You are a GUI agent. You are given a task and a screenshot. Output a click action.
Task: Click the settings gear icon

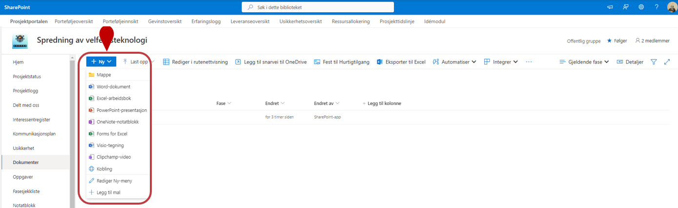(641, 7)
